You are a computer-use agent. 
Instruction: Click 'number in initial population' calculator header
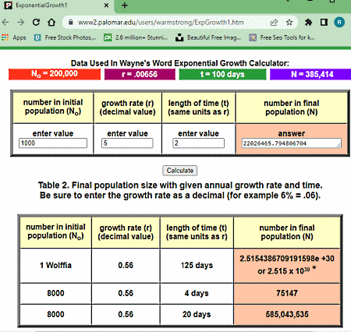[x=53, y=107]
